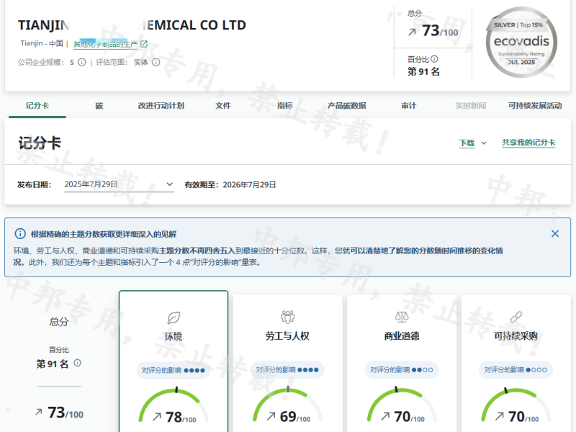576x432 pixels.
Task: Click the info icon next to 公司企业规模
Action: coord(81,63)
